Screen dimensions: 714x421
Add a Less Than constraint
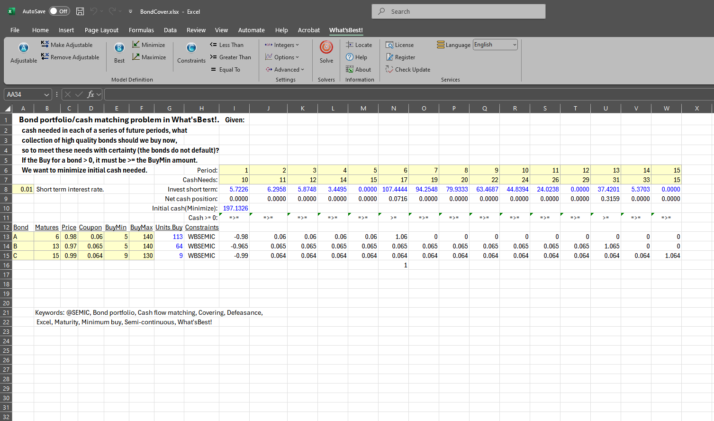(x=226, y=45)
